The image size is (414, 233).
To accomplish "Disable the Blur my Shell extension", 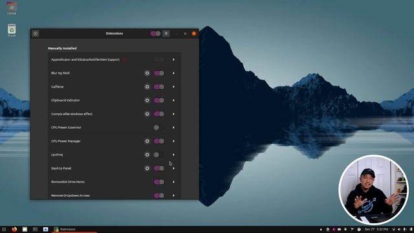I will [159, 73].
